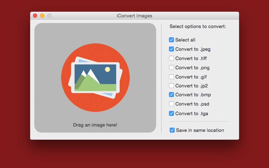The image size is (269, 168).
Task: Toggle Save in same location checkbox
Action: (172, 130)
